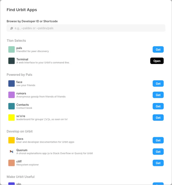
Task: Click the Docs app icon
Action: (x=11, y=140)
